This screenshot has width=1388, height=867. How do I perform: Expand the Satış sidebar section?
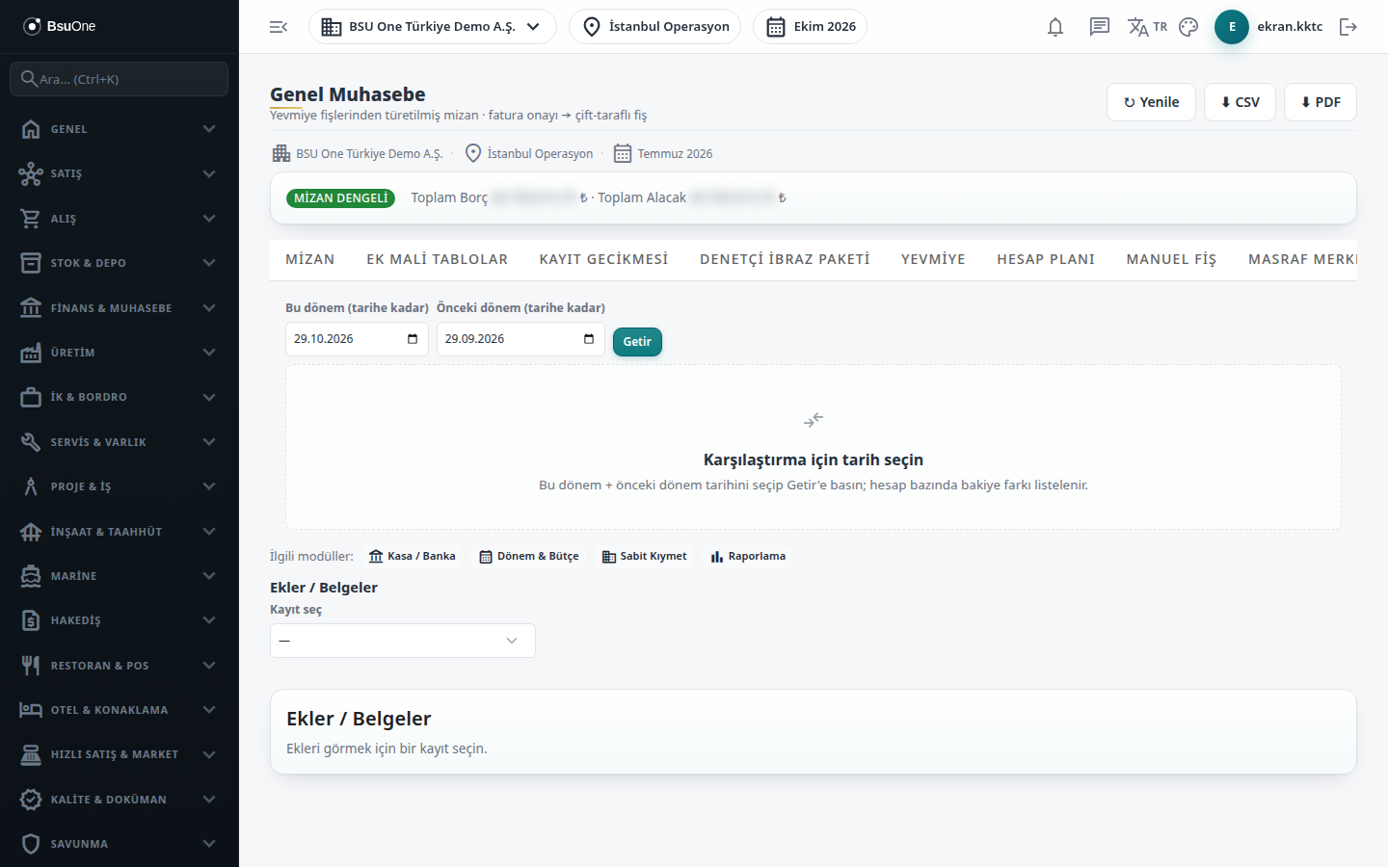point(120,173)
